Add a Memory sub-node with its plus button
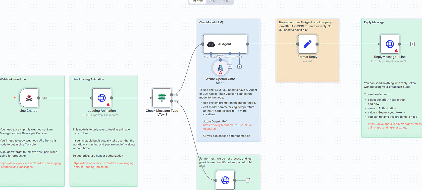This screenshot has height=190, width=422. pyautogui.click(x=230, y=67)
